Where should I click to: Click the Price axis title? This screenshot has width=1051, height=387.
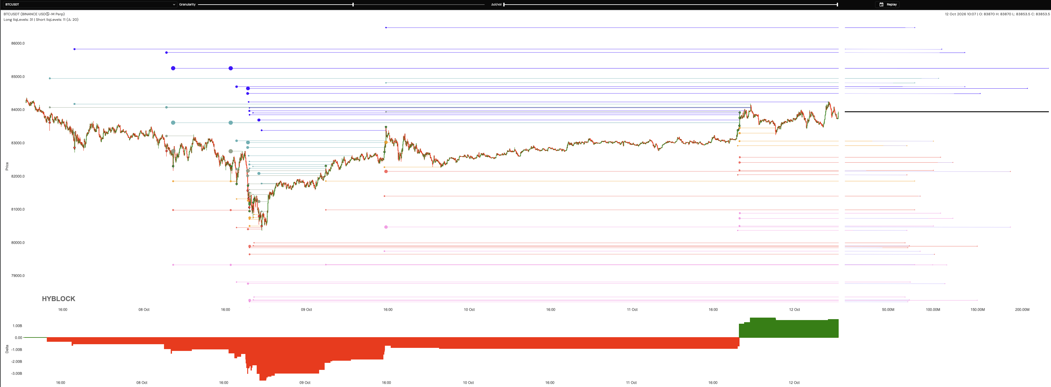7,166
